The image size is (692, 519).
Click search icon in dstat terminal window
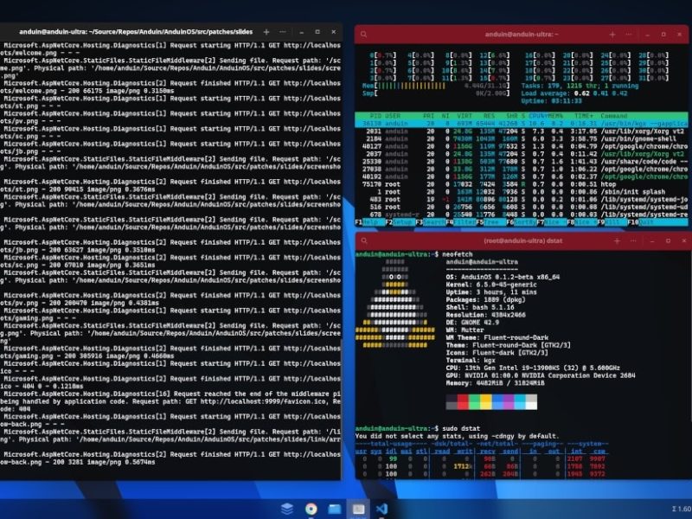click(x=364, y=241)
